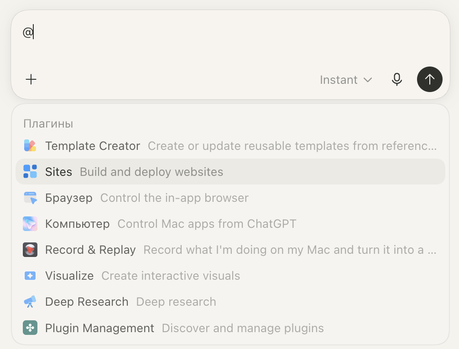This screenshot has height=349, width=459.
Task: Click 'Control Mac apps from ChatGPT' text
Action: [x=207, y=224]
